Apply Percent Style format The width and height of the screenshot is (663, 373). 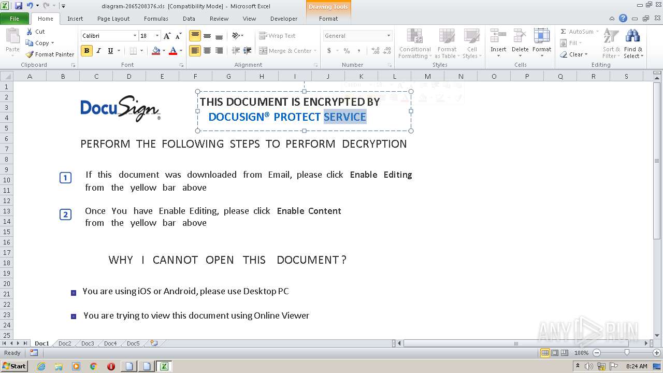(x=347, y=51)
